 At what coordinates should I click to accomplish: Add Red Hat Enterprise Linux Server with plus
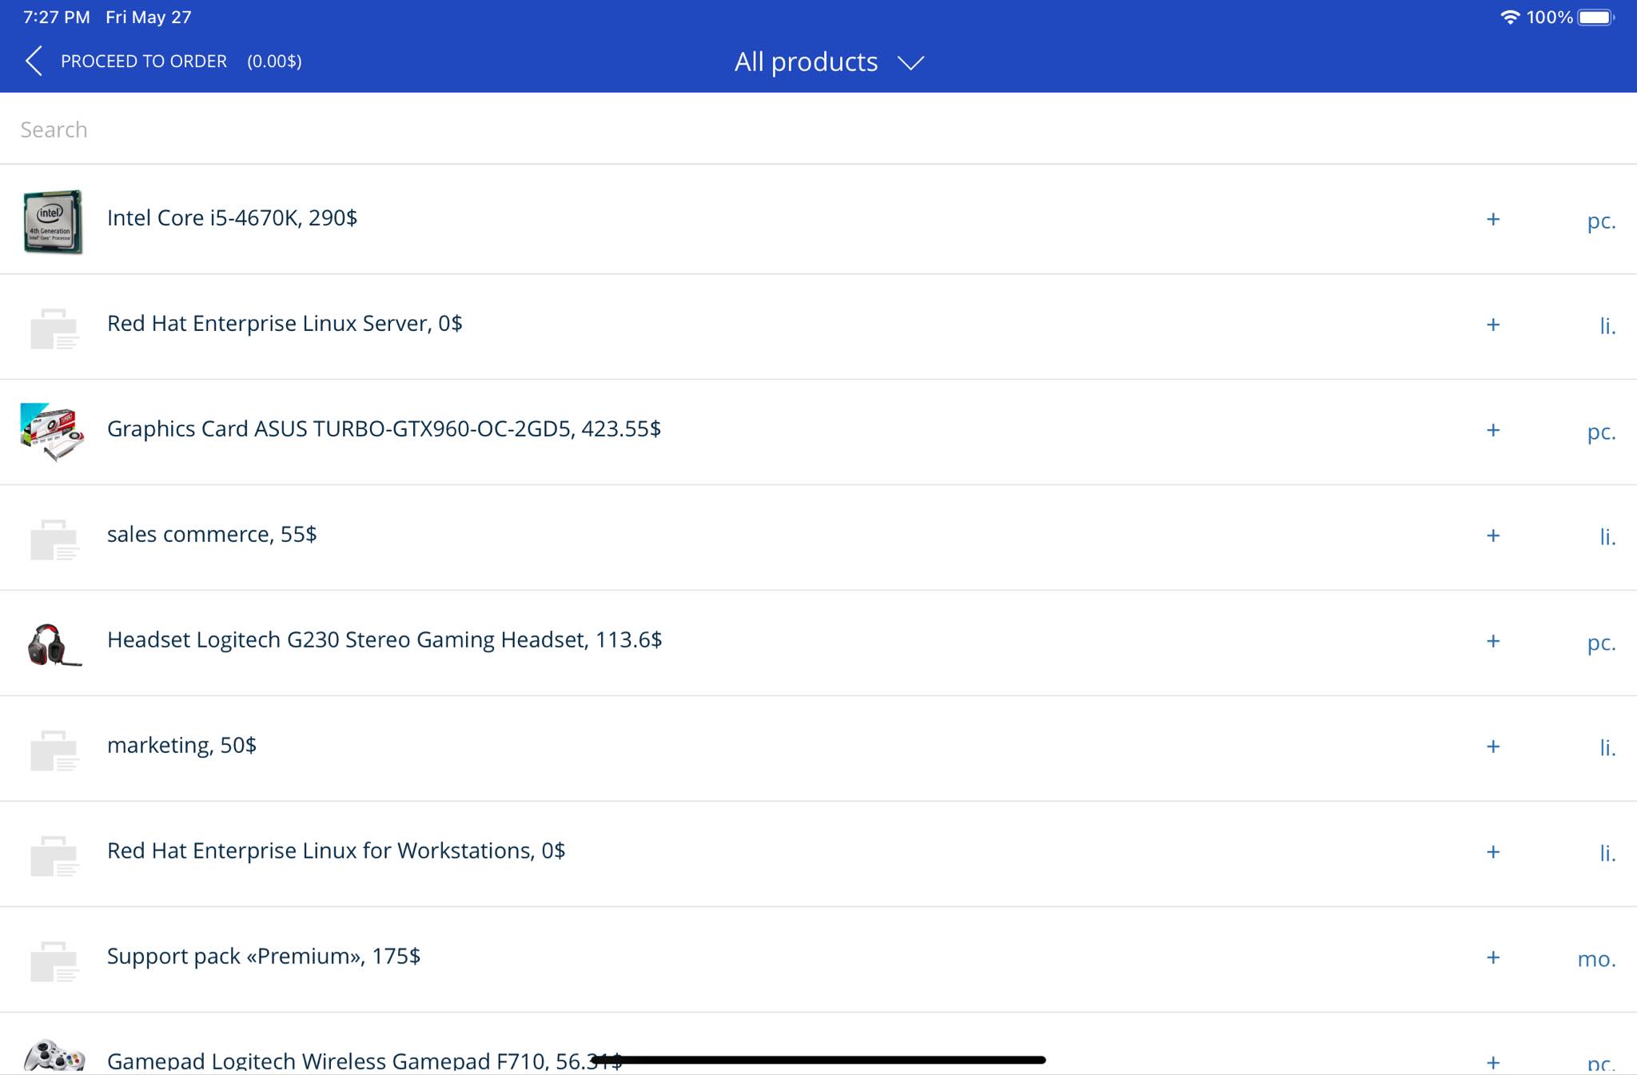tap(1492, 325)
